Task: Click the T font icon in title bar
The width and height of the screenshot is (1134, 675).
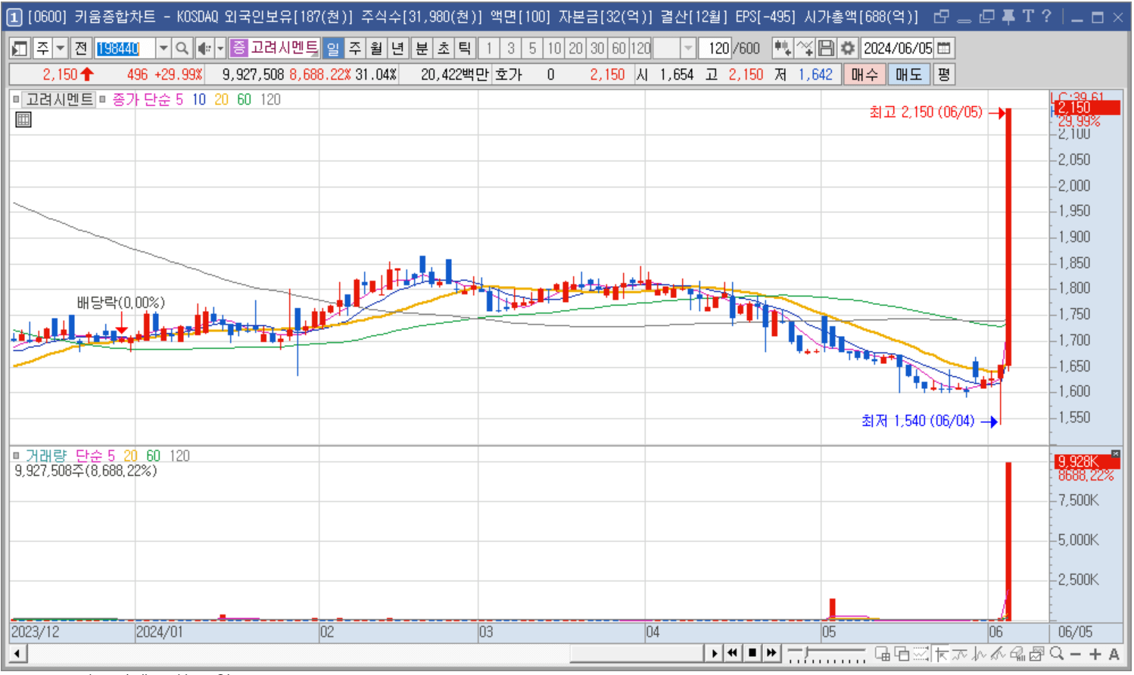Action: [x=1027, y=17]
